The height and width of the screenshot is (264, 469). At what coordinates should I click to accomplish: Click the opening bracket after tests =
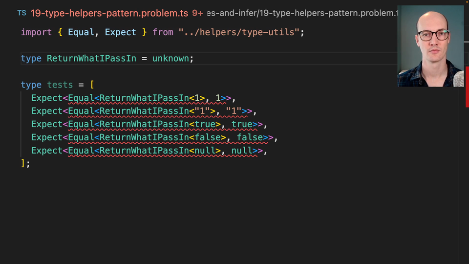click(x=92, y=85)
